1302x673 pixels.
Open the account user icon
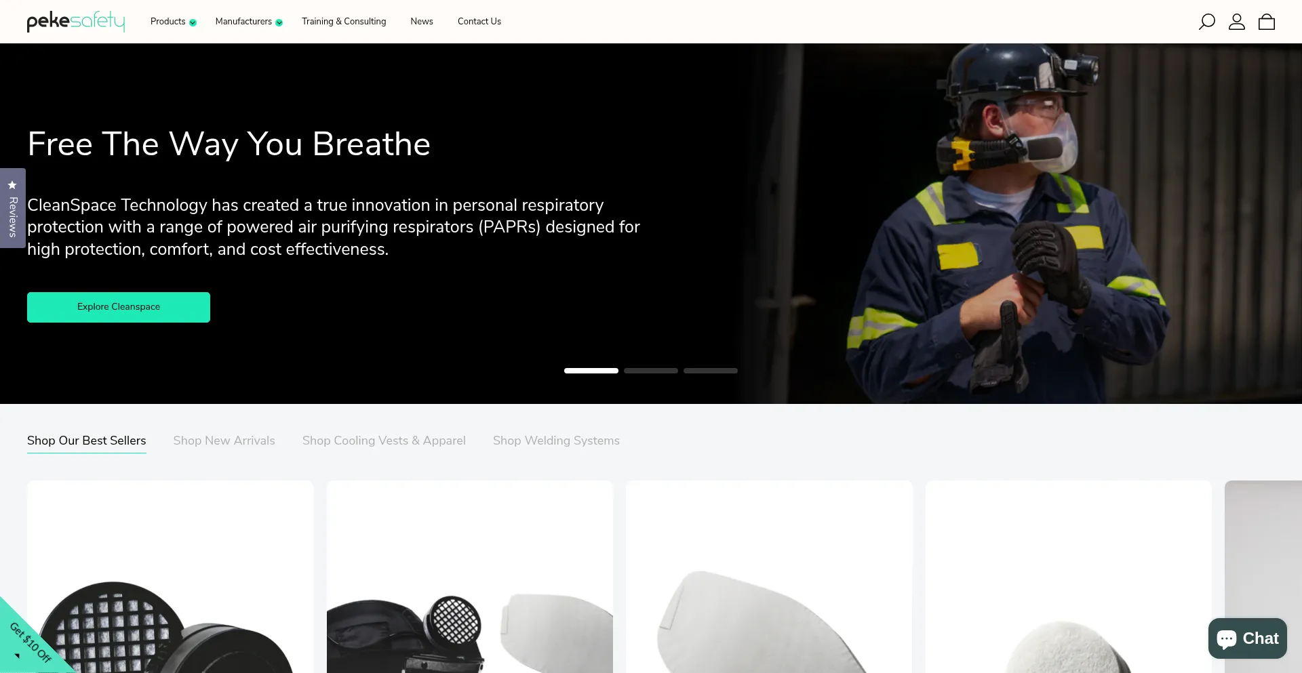coord(1236,22)
